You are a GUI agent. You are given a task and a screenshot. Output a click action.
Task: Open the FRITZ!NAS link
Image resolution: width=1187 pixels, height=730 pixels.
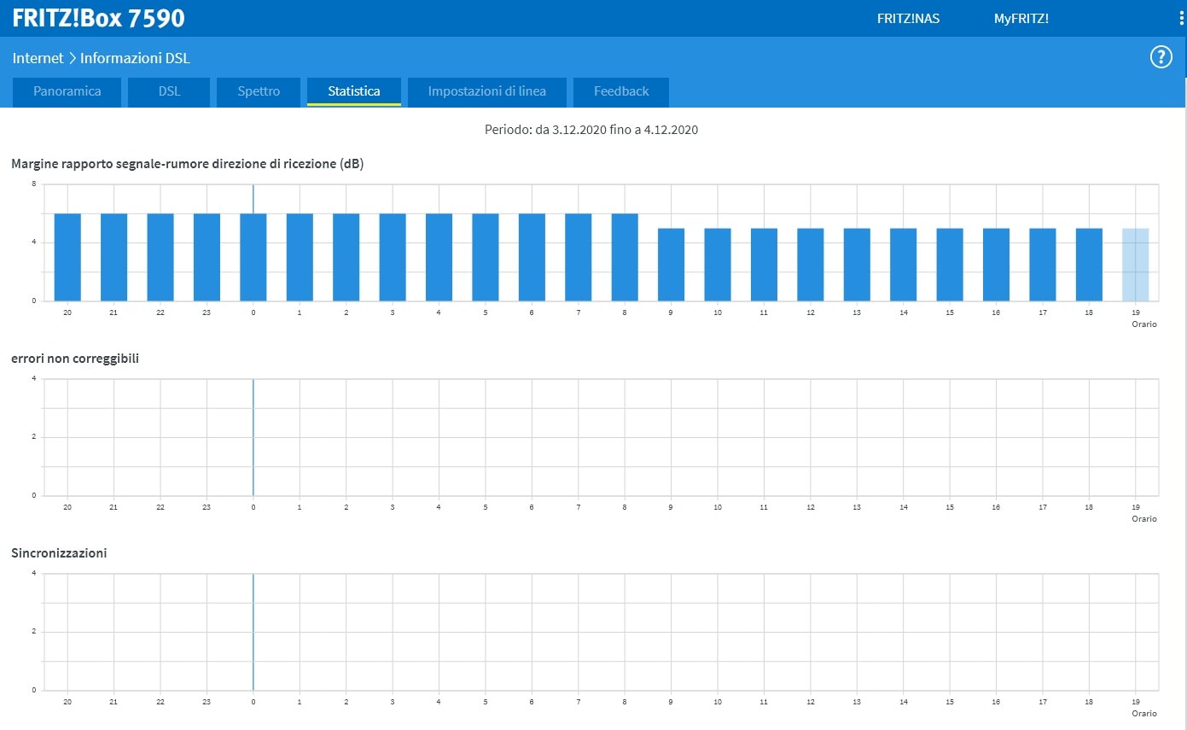coord(908,18)
